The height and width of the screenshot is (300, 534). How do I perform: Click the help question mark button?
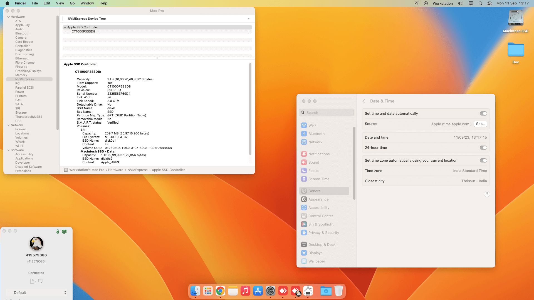pyautogui.click(x=487, y=194)
